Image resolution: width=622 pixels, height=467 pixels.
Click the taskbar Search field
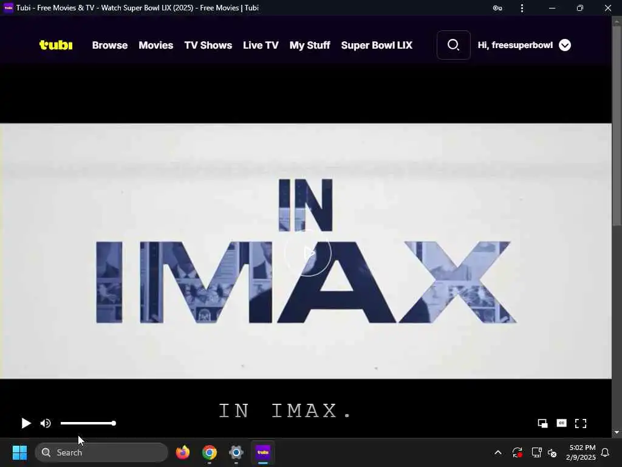click(101, 452)
